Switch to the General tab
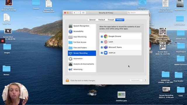187x105 pixels. (x=92, y=20)
